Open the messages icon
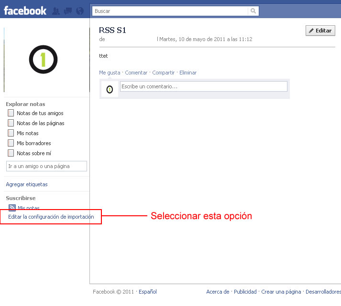Screen dimensions: 341x306 68,11
